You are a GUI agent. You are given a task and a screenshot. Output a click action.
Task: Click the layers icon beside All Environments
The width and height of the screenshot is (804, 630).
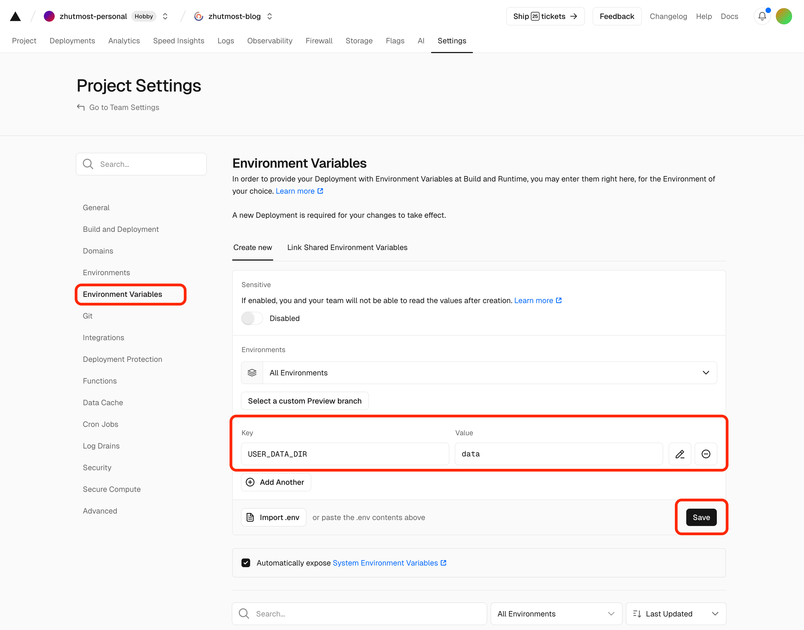252,372
